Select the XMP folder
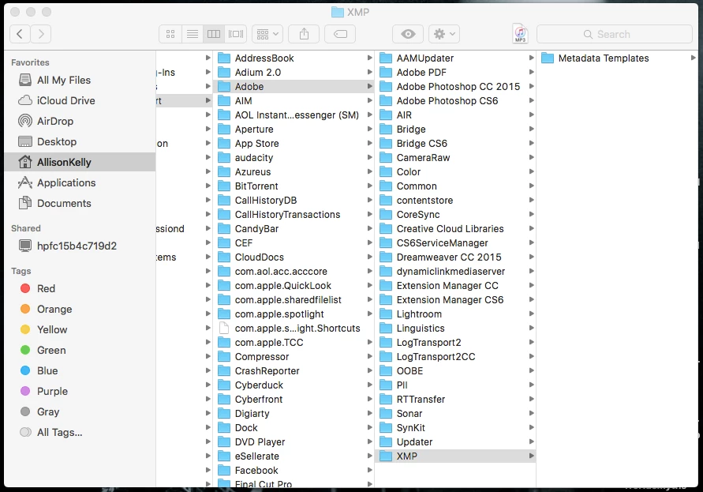 coord(455,456)
